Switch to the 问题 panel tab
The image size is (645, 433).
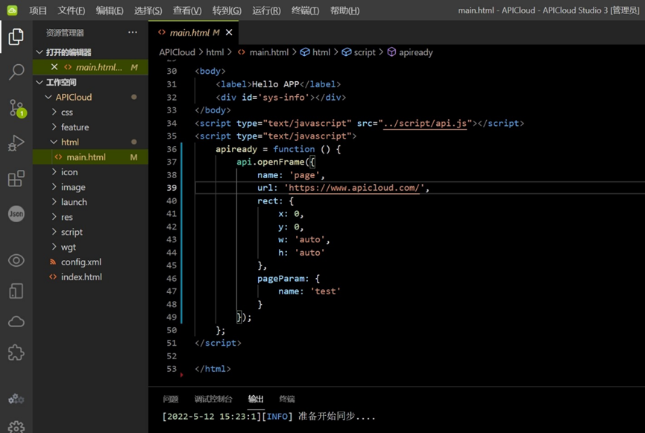[x=171, y=399]
